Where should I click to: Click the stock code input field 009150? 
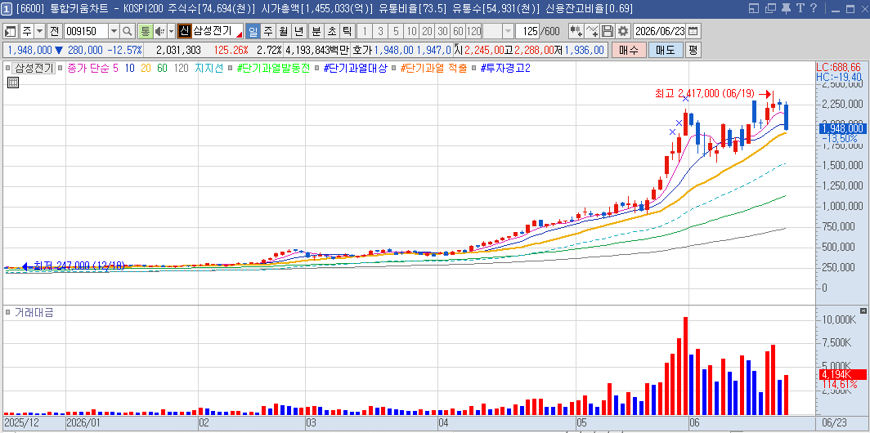pos(86,31)
